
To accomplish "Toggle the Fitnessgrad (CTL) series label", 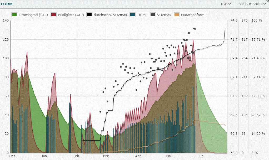I will point(33,15).
